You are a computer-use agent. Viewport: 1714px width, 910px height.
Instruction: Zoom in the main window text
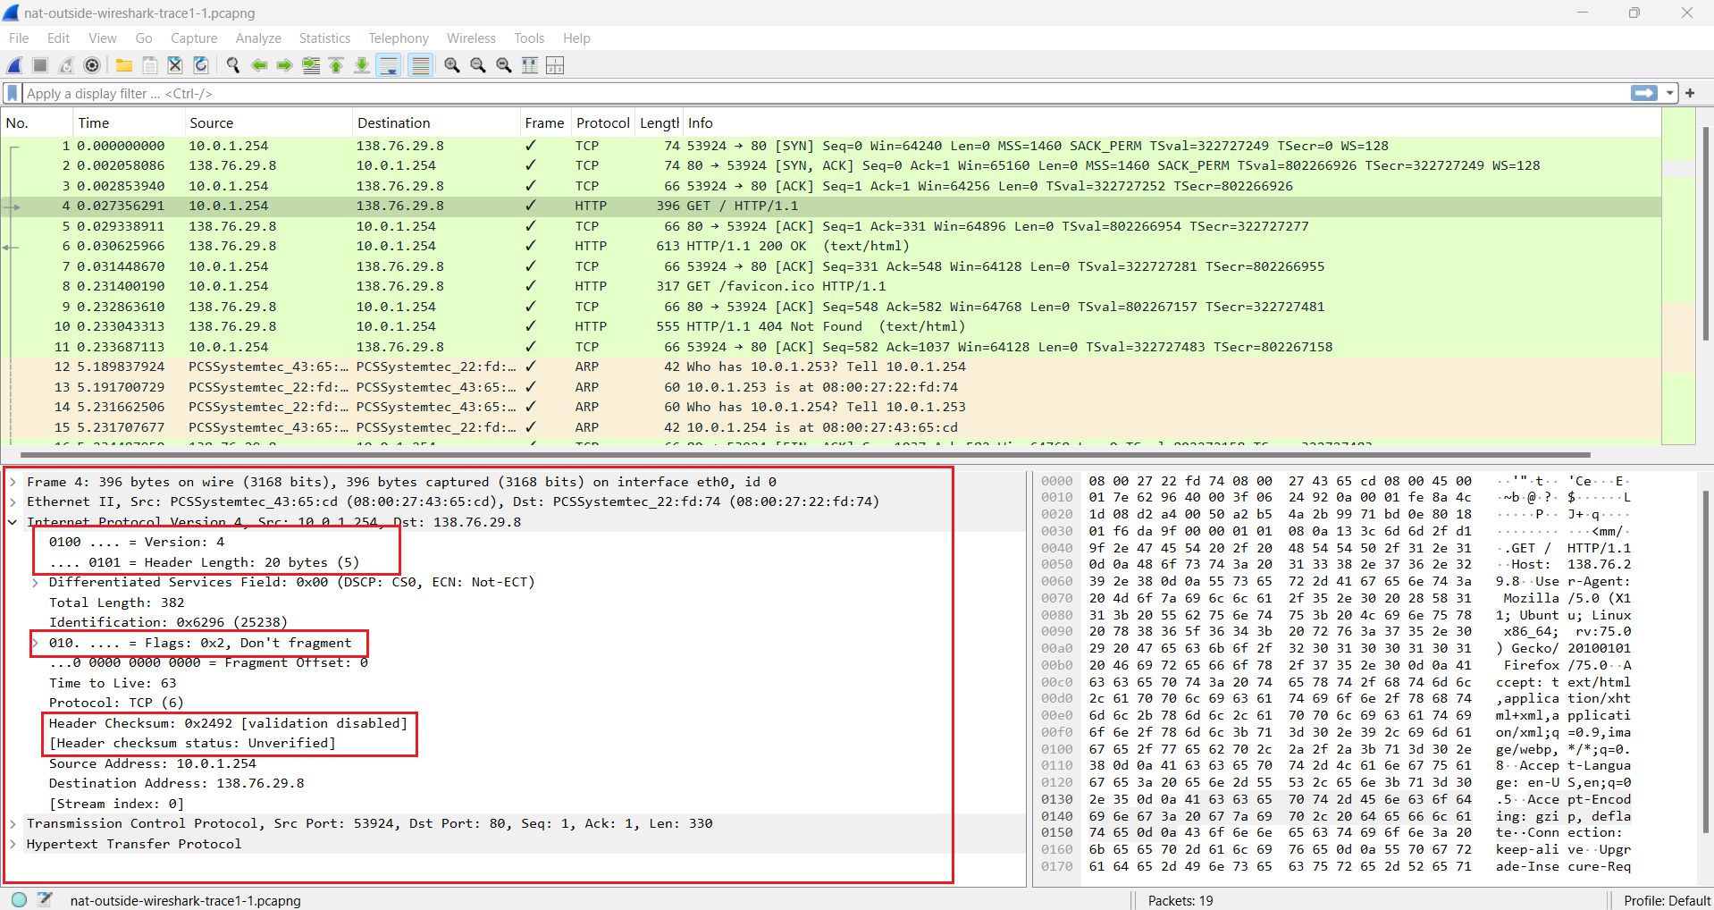(452, 65)
